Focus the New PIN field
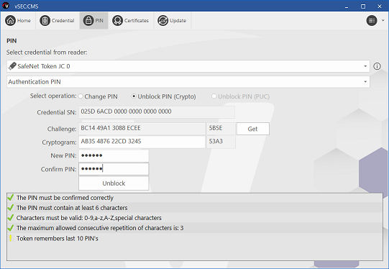Screen dimensions: 389x269 pyautogui.click(x=114, y=155)
